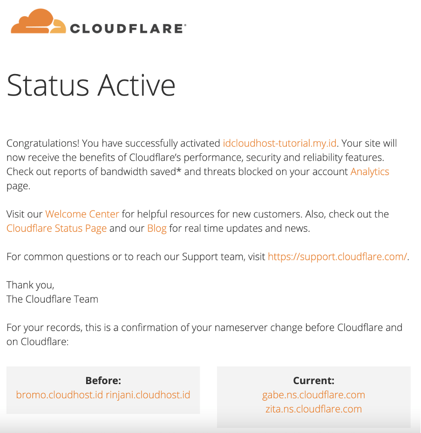Click the rinjani.cloudhost.id nameserver
The height and width of the screenshot is (433, 421).
pyautogui.click(x=148, y=395)
